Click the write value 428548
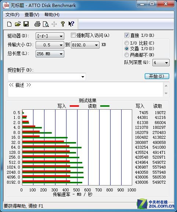177x212 pixels. click(141, 157)
